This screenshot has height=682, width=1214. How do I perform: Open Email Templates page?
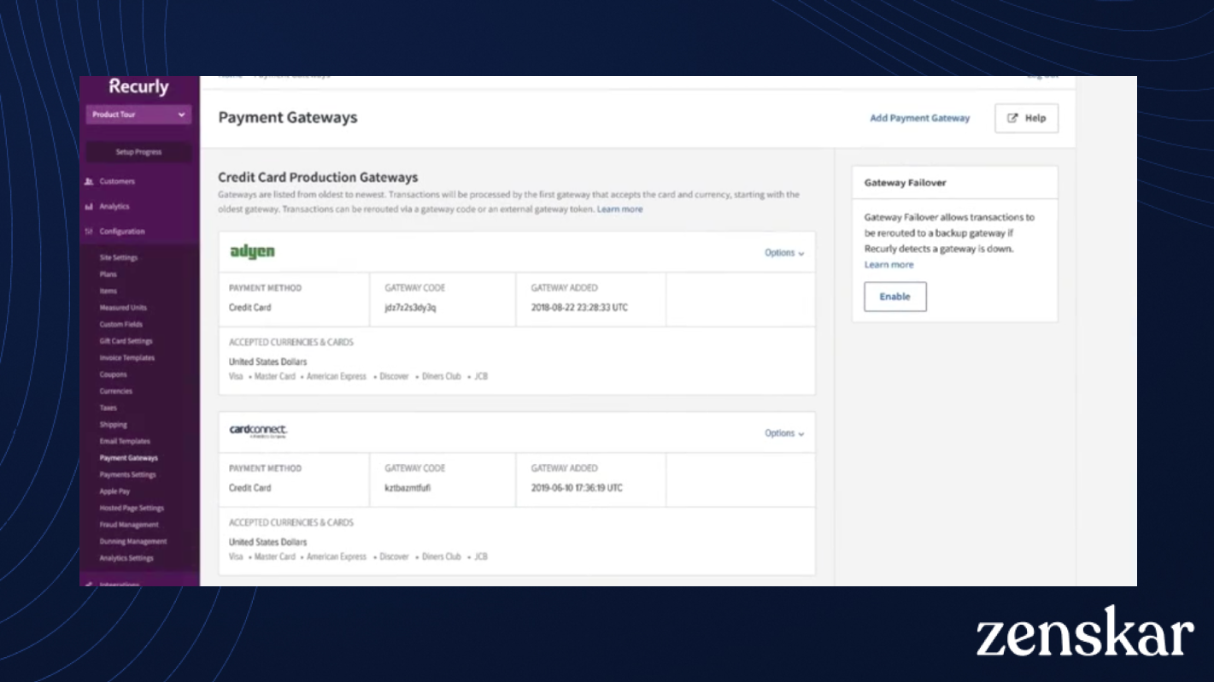click(x=125, y=441)
